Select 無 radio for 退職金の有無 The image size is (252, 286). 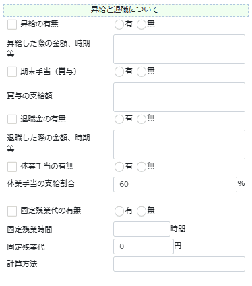point(141,119)
